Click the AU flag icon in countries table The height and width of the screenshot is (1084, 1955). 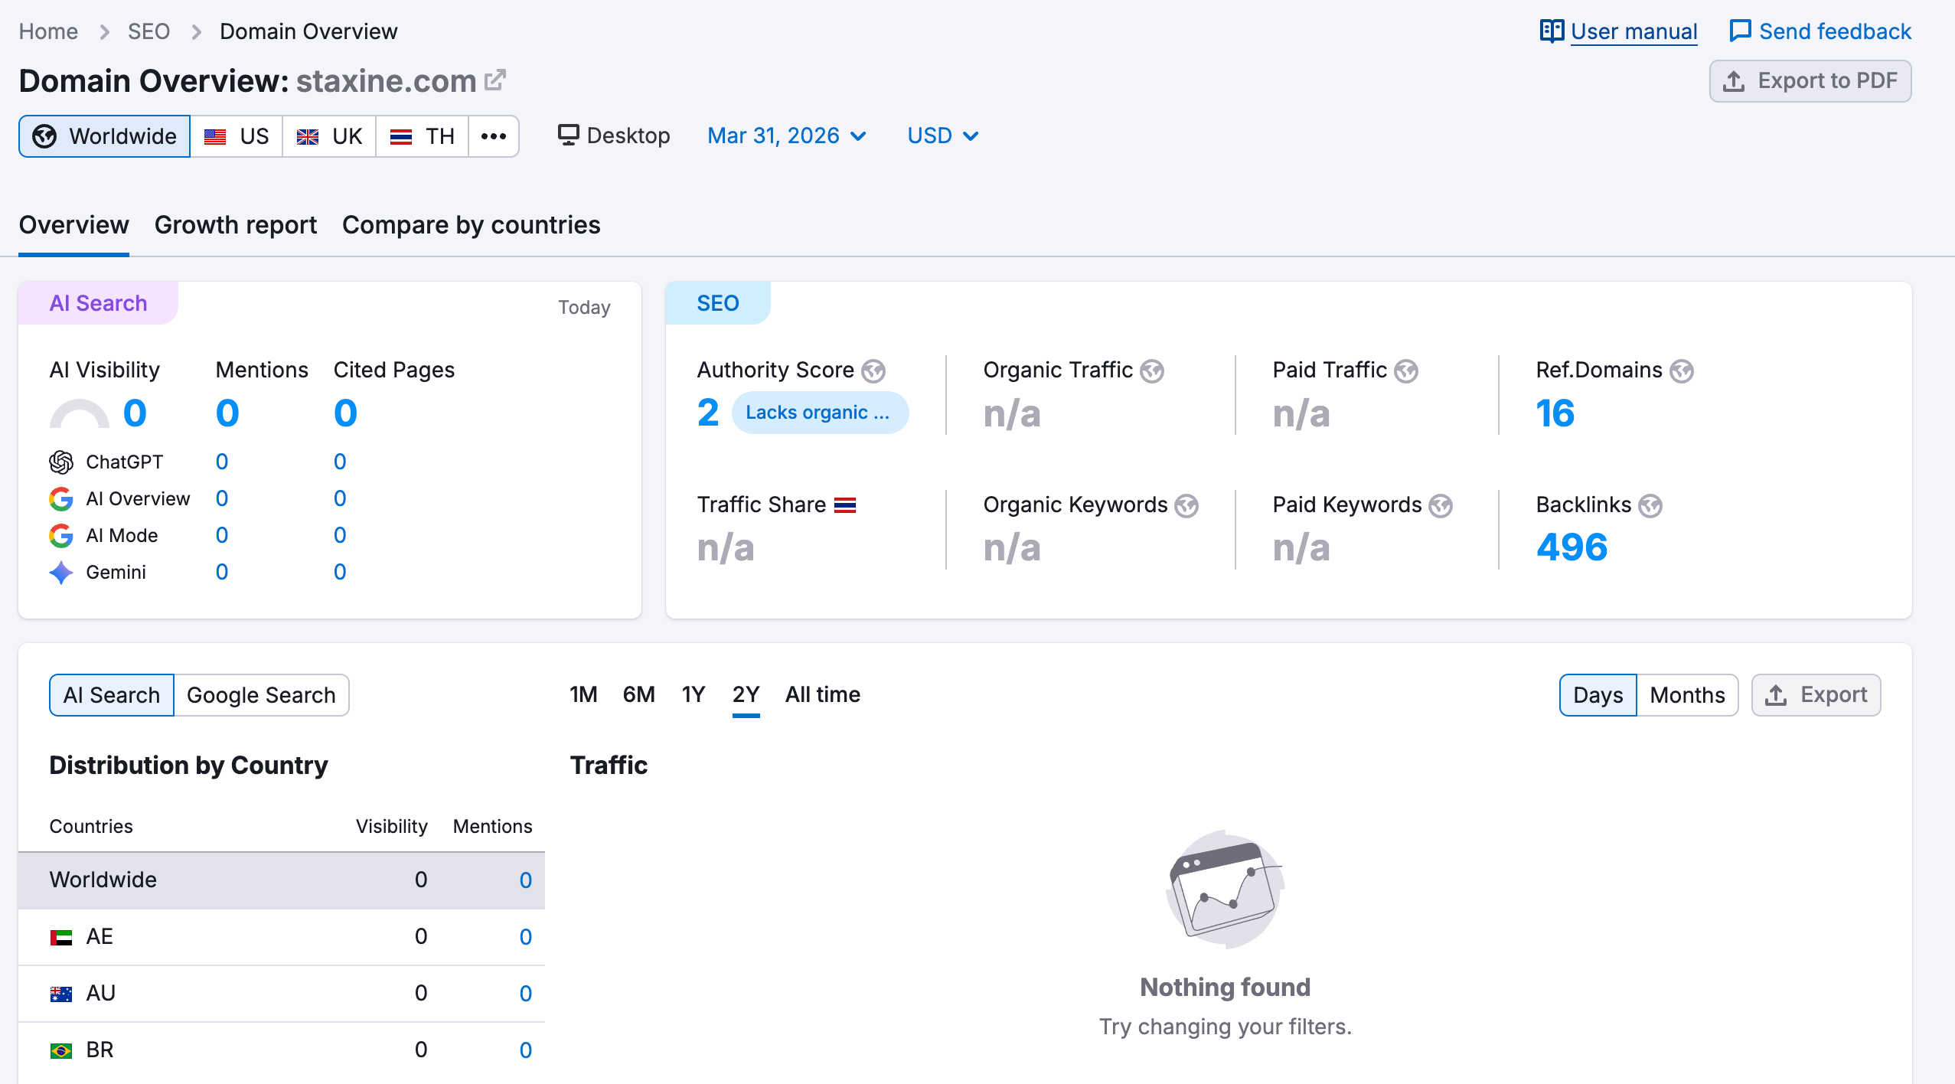coord(61,994)
